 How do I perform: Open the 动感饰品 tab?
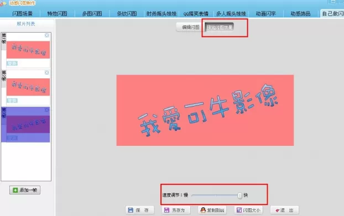(x=300, y=14)
